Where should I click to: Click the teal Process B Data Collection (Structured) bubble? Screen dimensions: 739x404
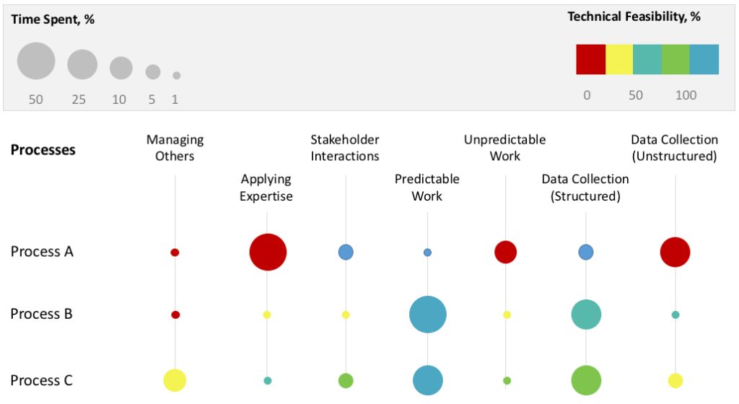(586, 315)
